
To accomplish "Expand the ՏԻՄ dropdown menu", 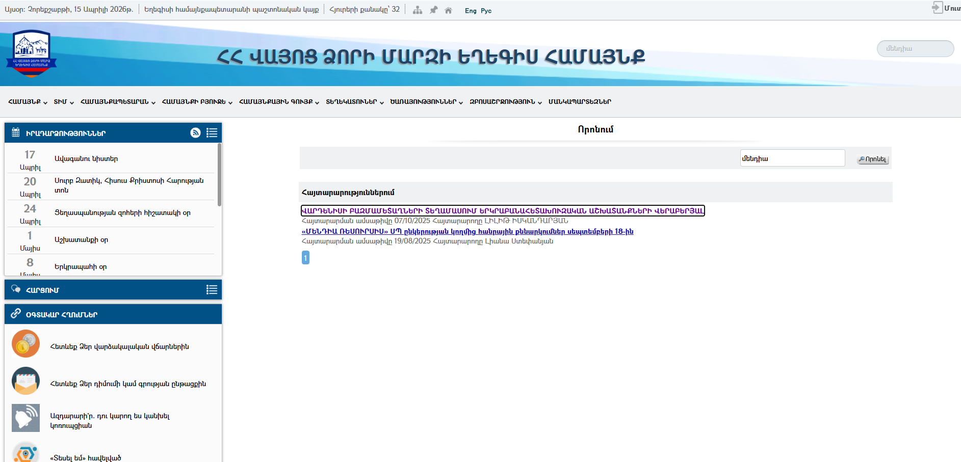I will click(64, 102).
